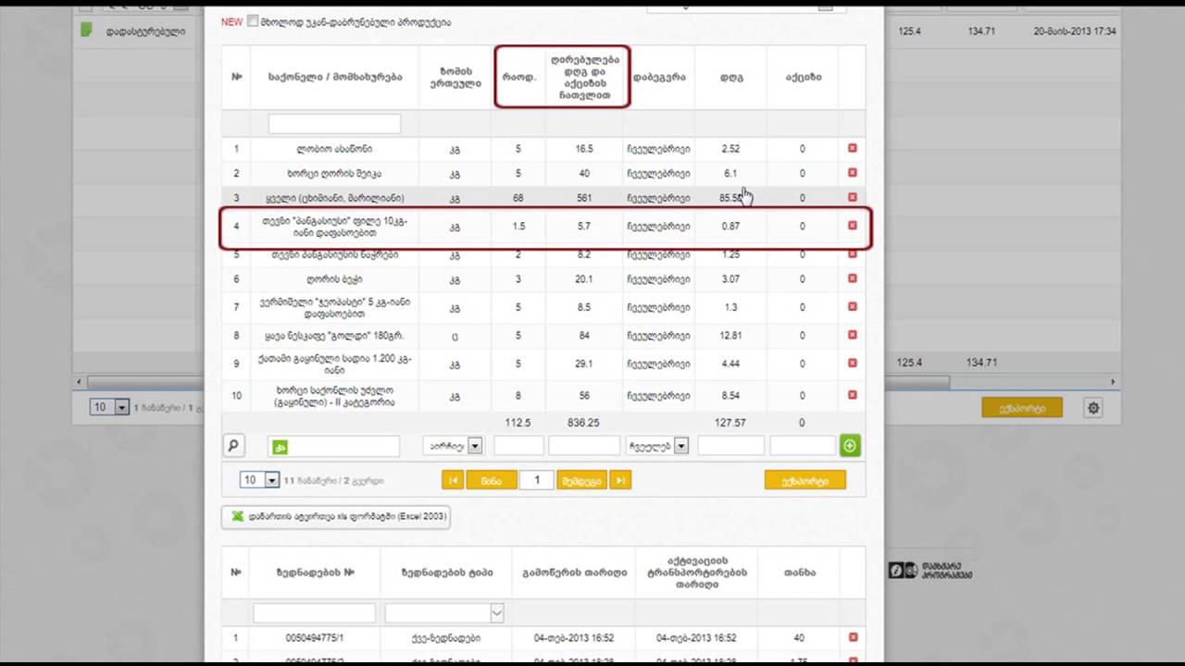The height and width of the screenshot is (666, 1185).
Task: Click the Excel icon on export button
Action: [x=237, y=517]
